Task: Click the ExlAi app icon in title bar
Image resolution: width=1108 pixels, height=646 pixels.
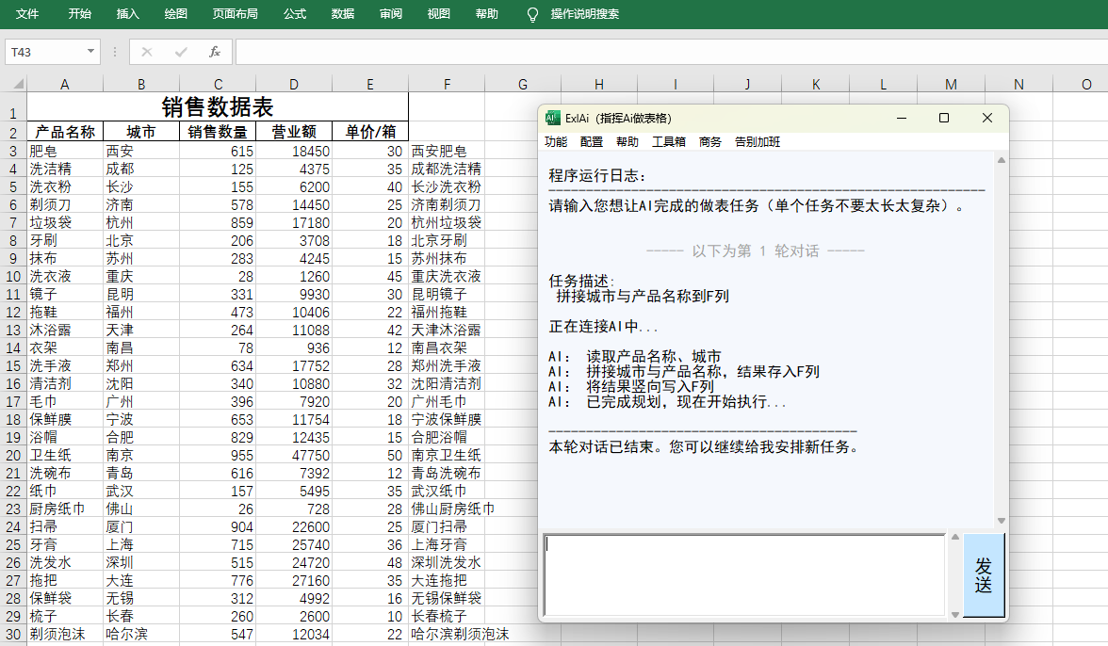Action: click(x=552, y=118)
